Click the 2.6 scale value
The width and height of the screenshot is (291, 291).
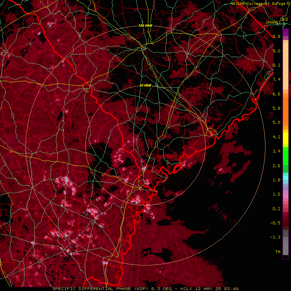pos(276,166)
